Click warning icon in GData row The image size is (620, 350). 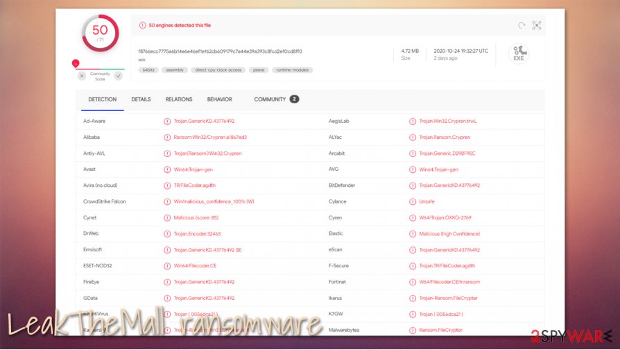click(x=167, y=298)
